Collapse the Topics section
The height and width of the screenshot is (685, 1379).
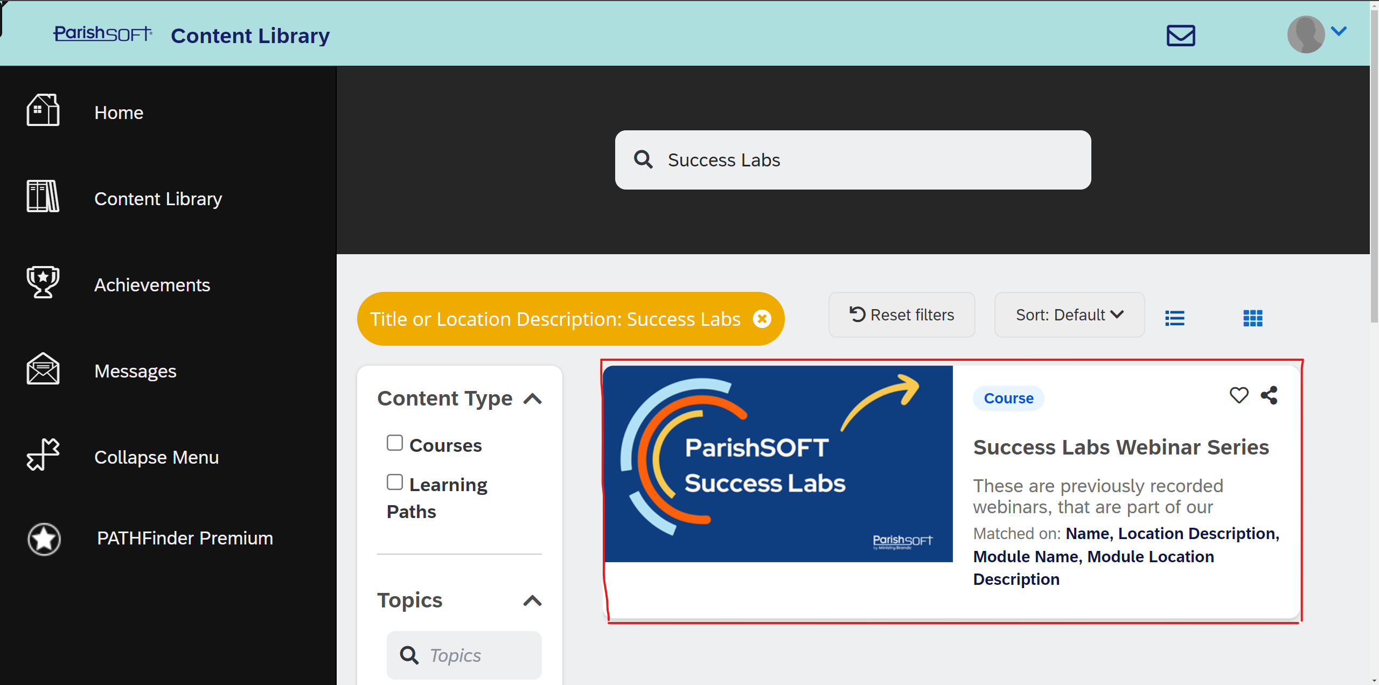point(532,600)
